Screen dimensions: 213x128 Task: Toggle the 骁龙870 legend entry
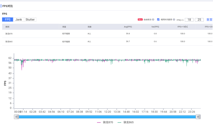[x=105, y=122]
